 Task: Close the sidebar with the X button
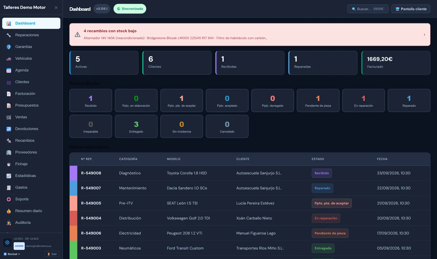56,7
